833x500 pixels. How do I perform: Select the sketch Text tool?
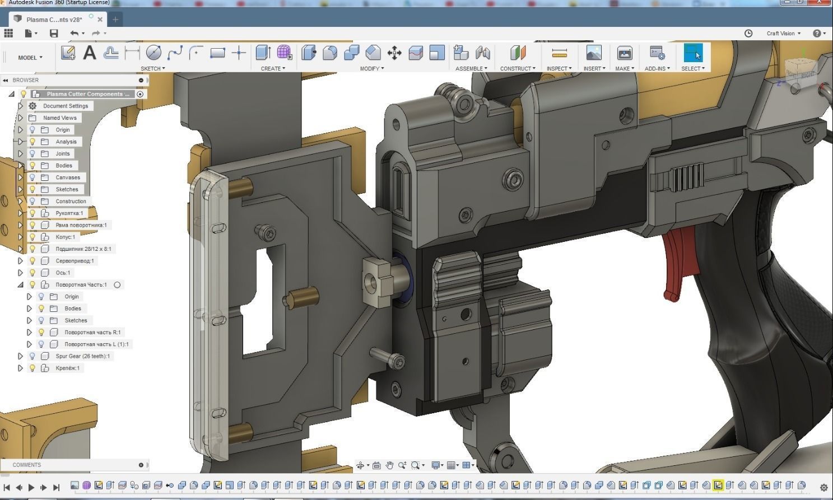tap(89, 53)
